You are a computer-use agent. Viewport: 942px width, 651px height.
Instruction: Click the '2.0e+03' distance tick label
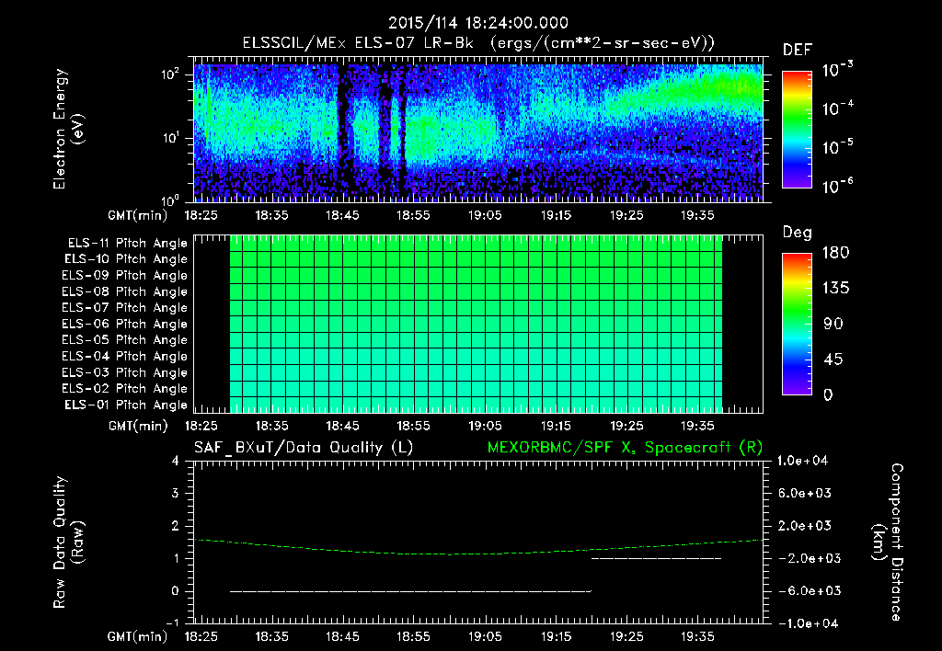pyautogui.click(x=805, y=525)
